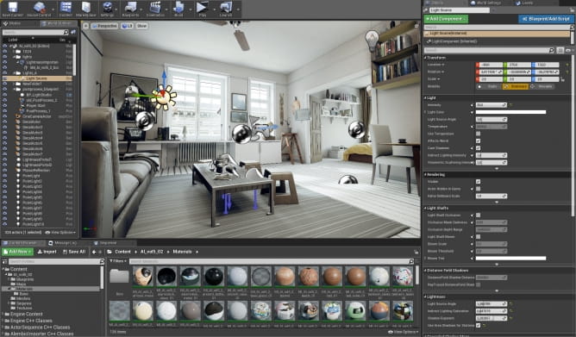Click the Save All button
This screenshot has width=576, height=337.
tap(74, 252)
